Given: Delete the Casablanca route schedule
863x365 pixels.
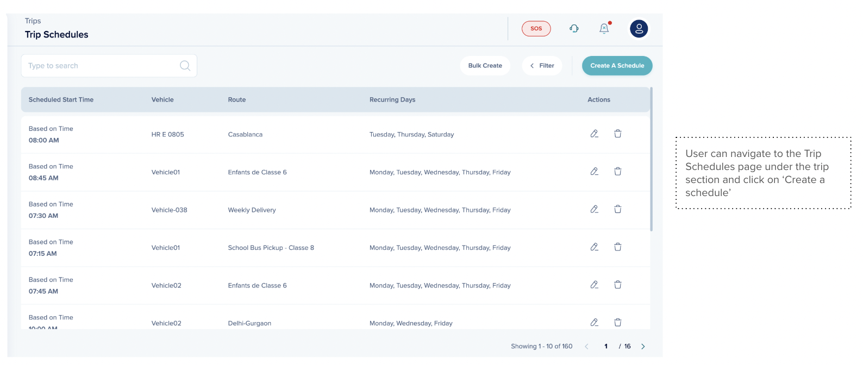Looking at the screenshot, I should click(618, 134).
